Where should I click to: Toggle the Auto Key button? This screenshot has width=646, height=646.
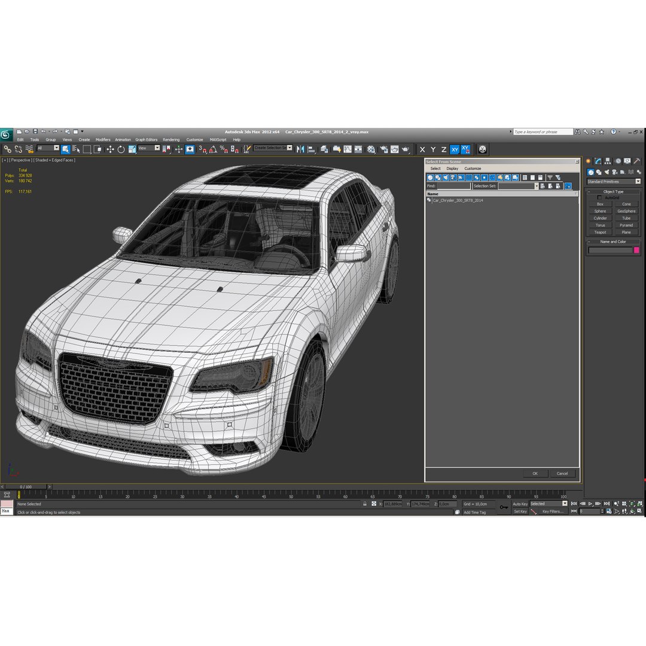click(x=520, y=504)
